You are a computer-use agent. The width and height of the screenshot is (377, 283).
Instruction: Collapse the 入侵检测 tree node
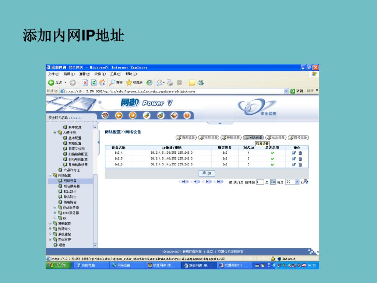[x=55, y=133]
